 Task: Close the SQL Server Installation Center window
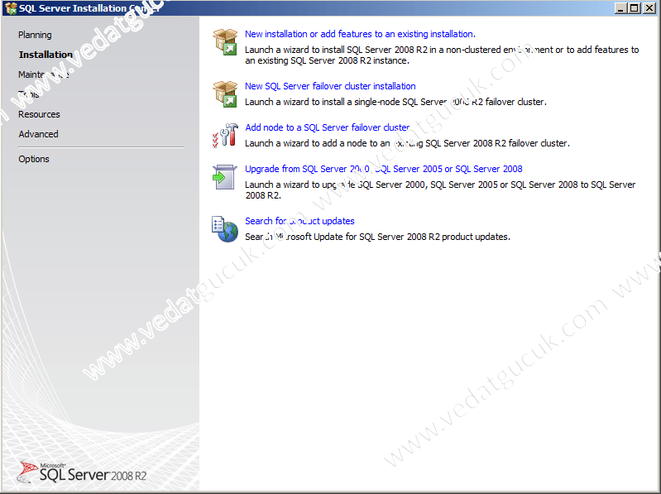pyautogui.click(x=649, y=8)
